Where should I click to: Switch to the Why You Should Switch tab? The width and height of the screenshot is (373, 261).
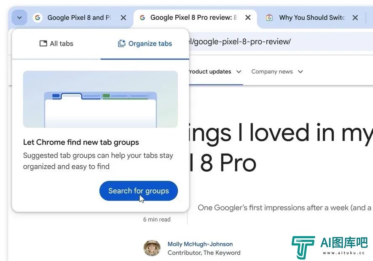[311, 18]
